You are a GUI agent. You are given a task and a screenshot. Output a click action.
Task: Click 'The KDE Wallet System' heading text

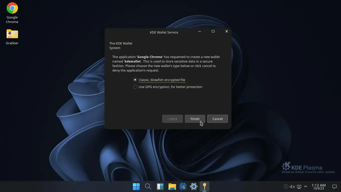[121, 45]
